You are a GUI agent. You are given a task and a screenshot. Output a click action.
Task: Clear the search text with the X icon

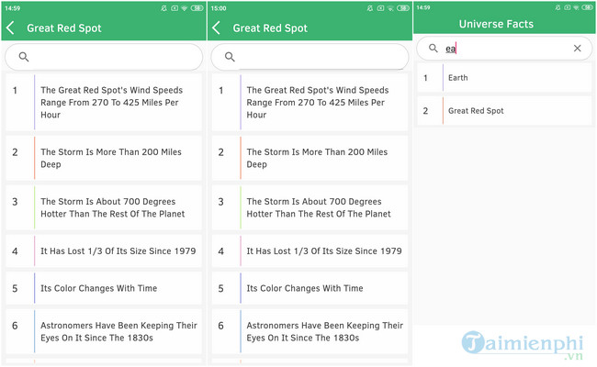click(577, 49)
